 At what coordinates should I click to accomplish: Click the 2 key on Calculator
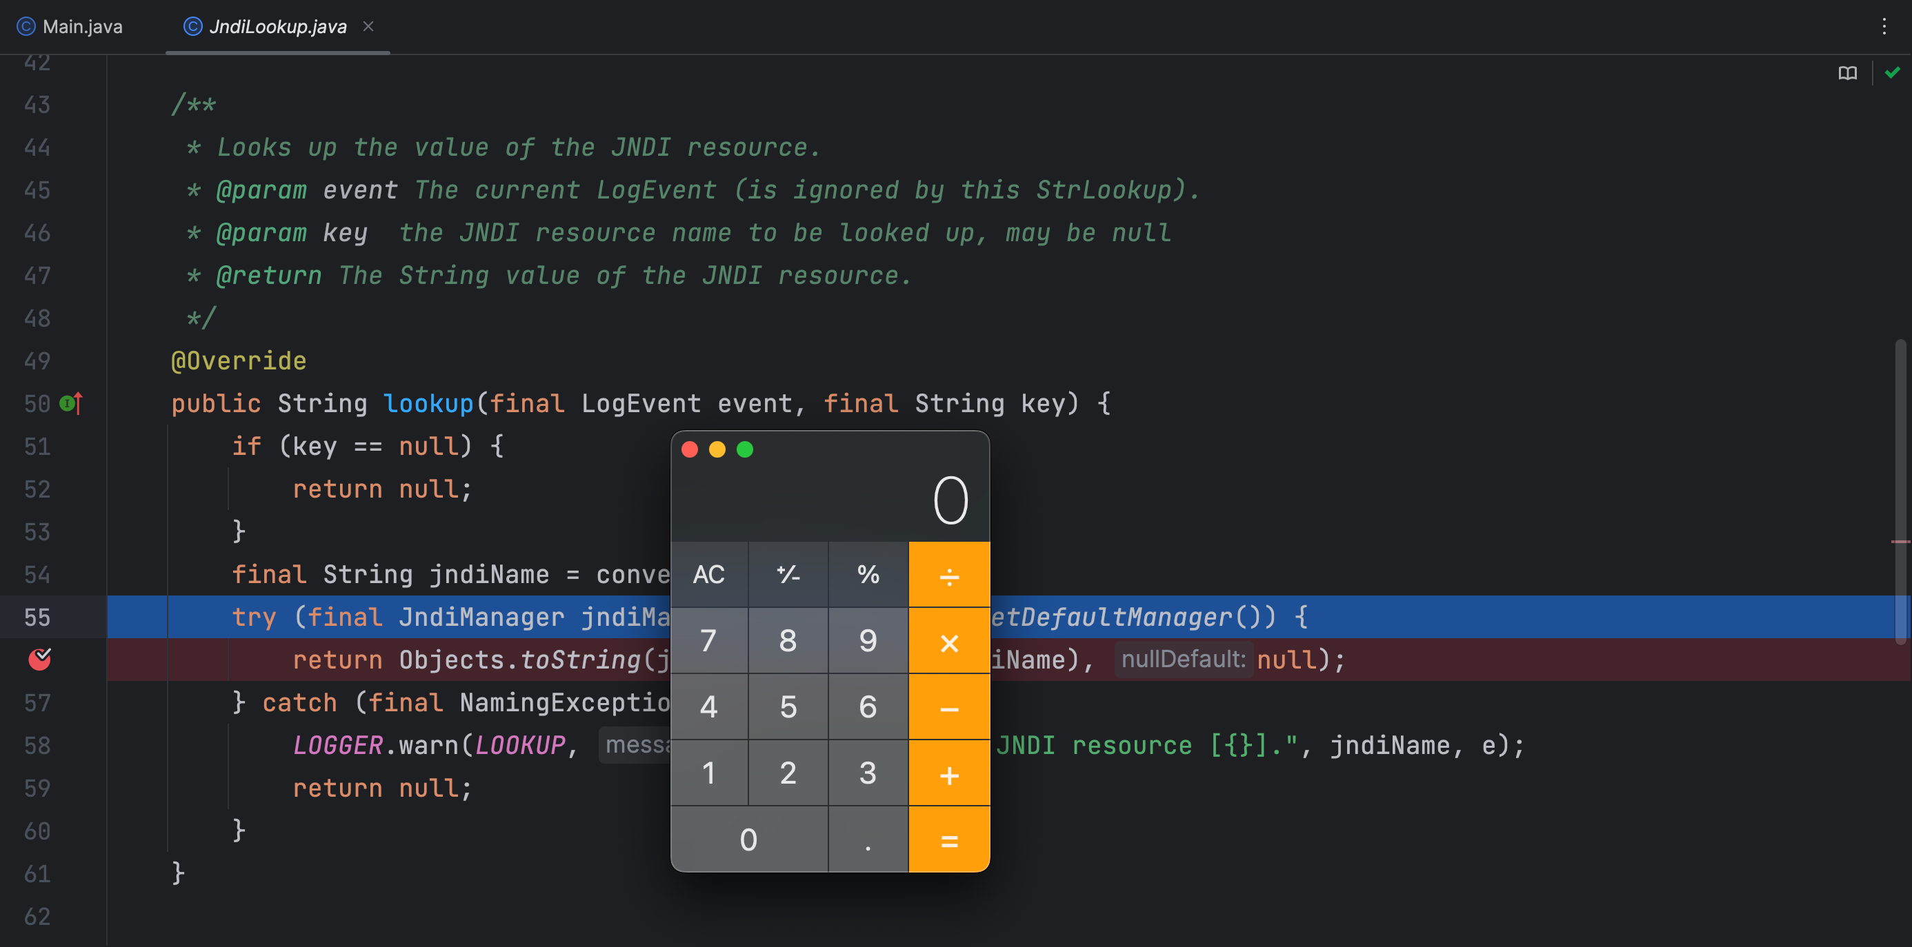(788, 773)
